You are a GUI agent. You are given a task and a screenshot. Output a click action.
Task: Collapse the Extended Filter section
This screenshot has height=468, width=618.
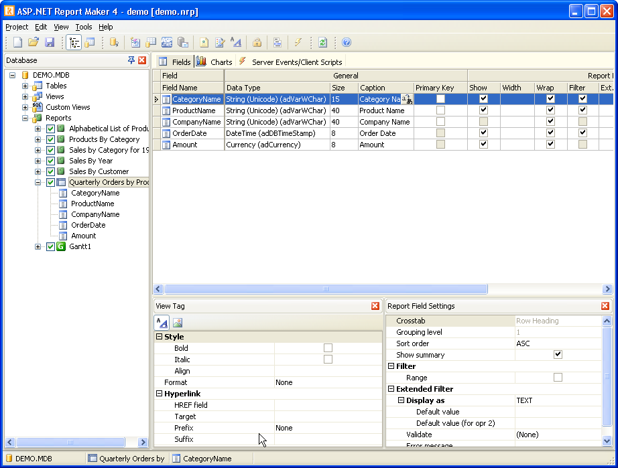pos(391,389)
